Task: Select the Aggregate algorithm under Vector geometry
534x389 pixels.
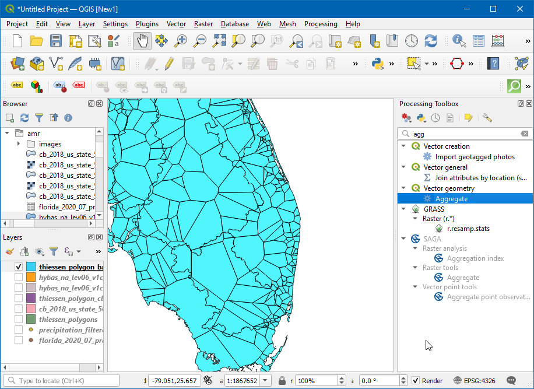Action: click(x=451, y=199)
